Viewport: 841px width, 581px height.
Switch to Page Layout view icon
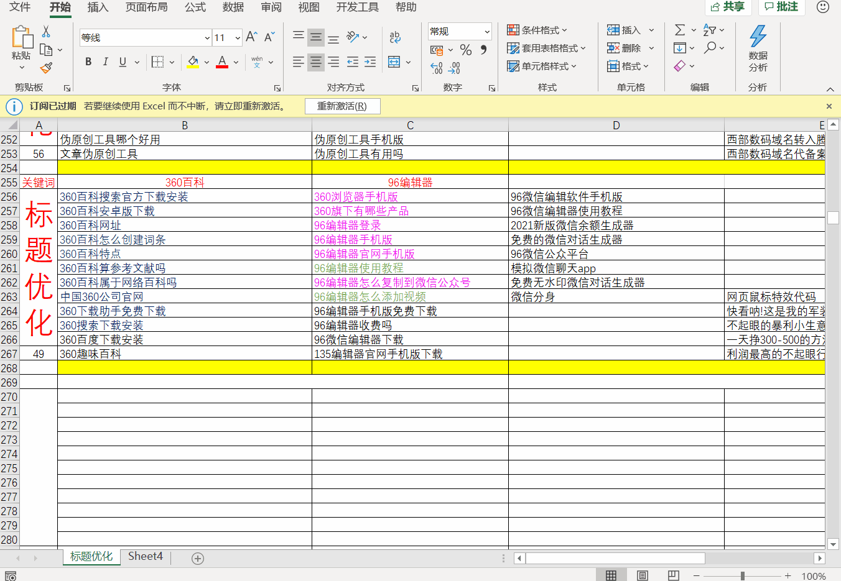coord(643,575)
